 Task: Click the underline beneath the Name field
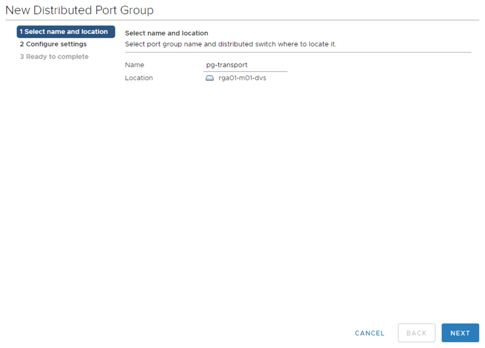click(x=245, y=71)
